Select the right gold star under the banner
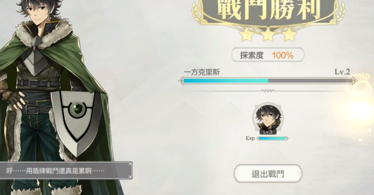 point(289,34)
